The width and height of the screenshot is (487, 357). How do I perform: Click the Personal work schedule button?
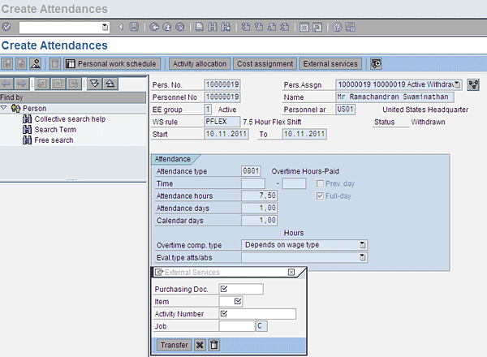pyautogui.click(x=114, y=63)
